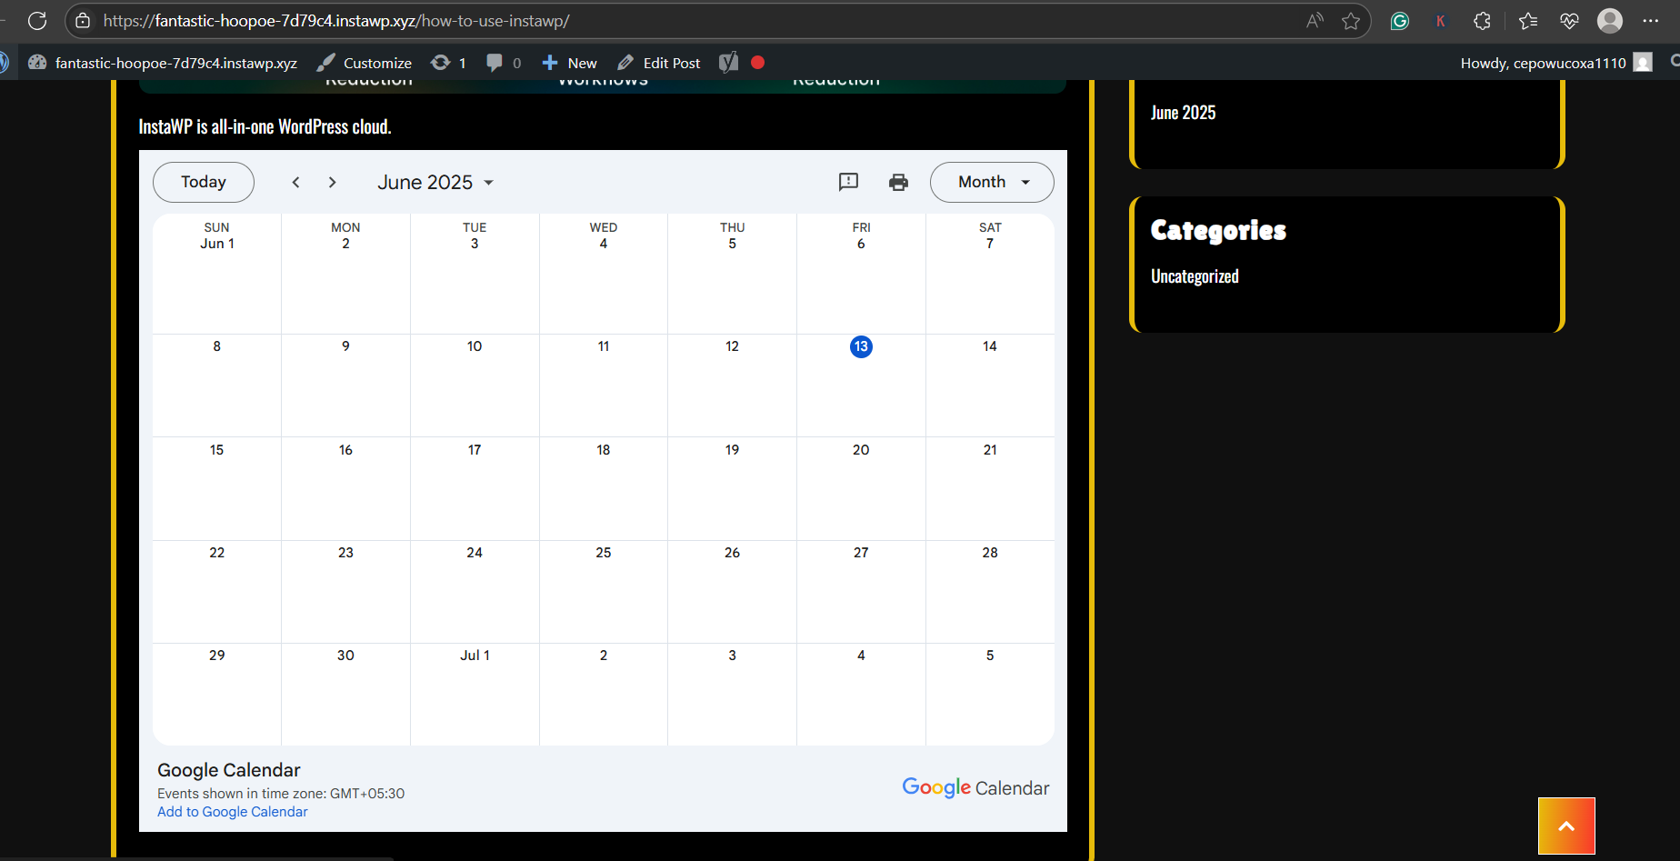The image size is (1680, 861).
Task: Open browser Extensions puzzle icon
Action: pyautogui.click(x=1483, y=20)
